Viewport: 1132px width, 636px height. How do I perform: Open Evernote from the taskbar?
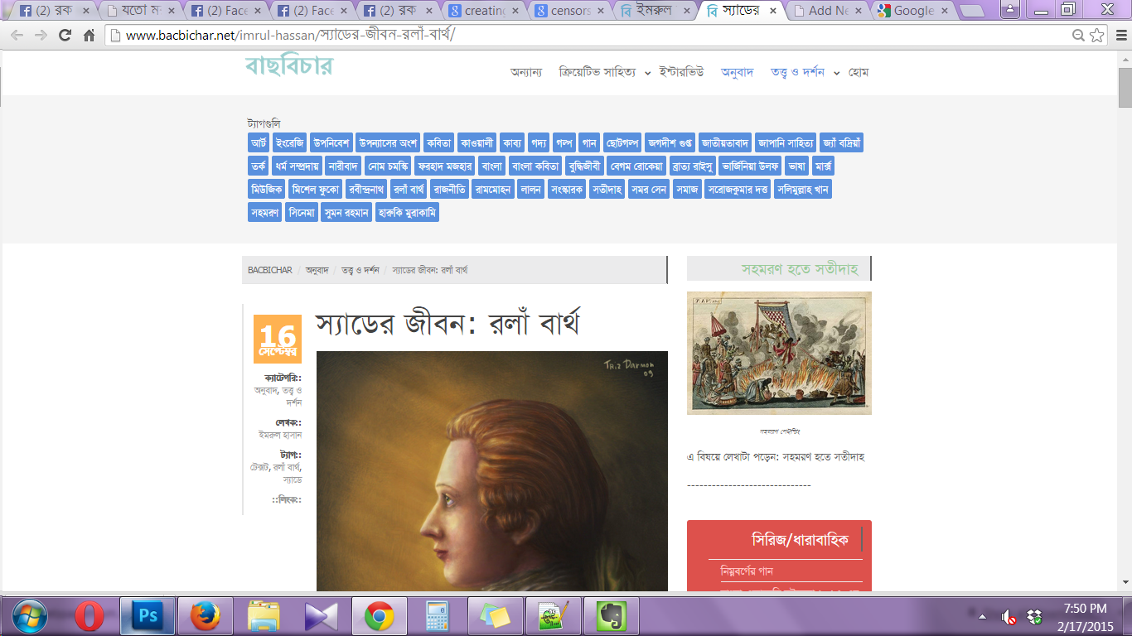click(x=612, y=616)
